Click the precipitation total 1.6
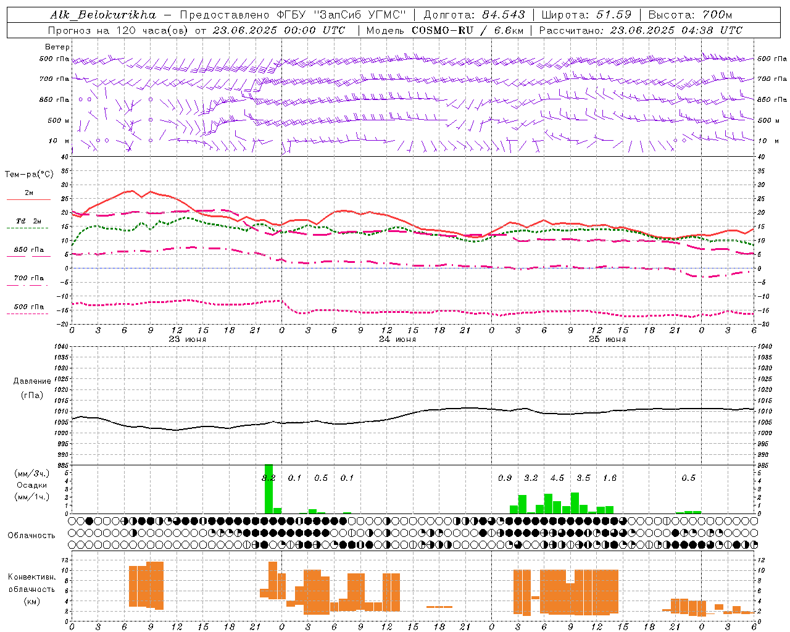 pyautogui.click(x=610, y=478)
